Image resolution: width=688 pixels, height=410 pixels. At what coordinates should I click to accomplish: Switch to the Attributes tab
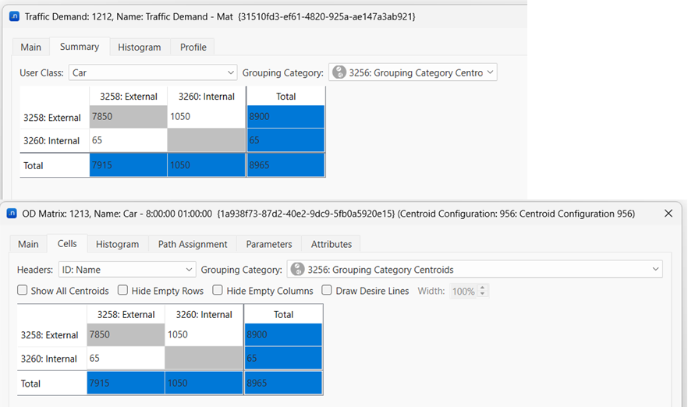(x=331, y=244)
